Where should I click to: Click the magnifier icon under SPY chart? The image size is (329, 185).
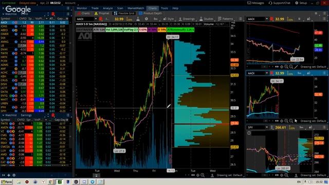click(x=286, y=175)
